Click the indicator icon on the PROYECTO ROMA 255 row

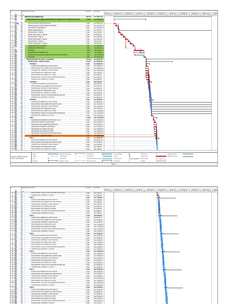[x=16, y=17]
